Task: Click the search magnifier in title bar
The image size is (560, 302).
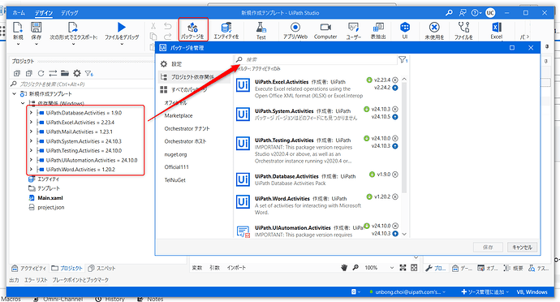Action: (449, 13)
